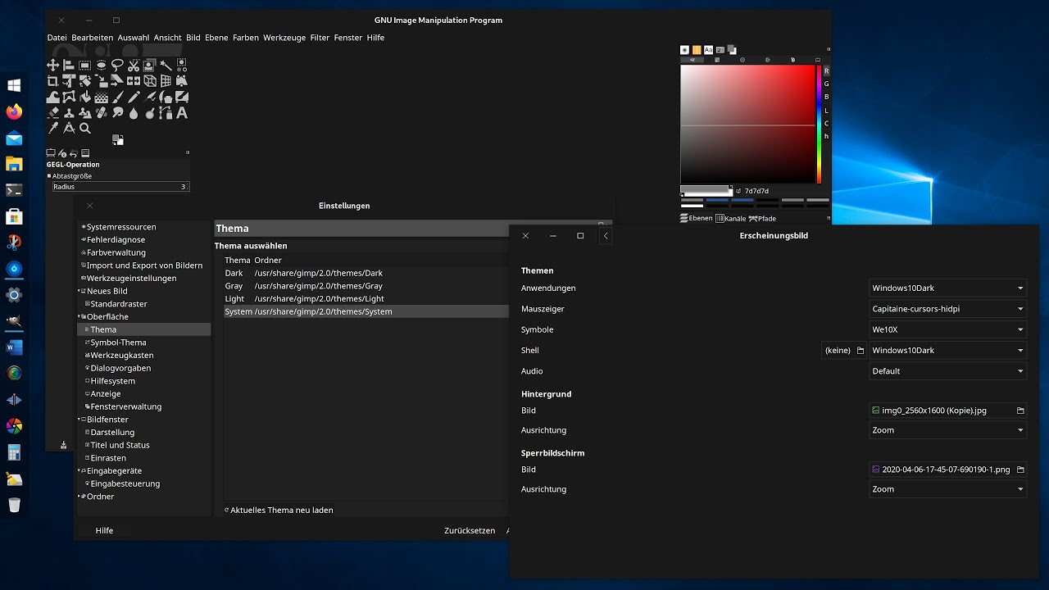The image size is (1049, 590).
Task: Switch to the Pfade tab
Action: (x=762, y=219)
